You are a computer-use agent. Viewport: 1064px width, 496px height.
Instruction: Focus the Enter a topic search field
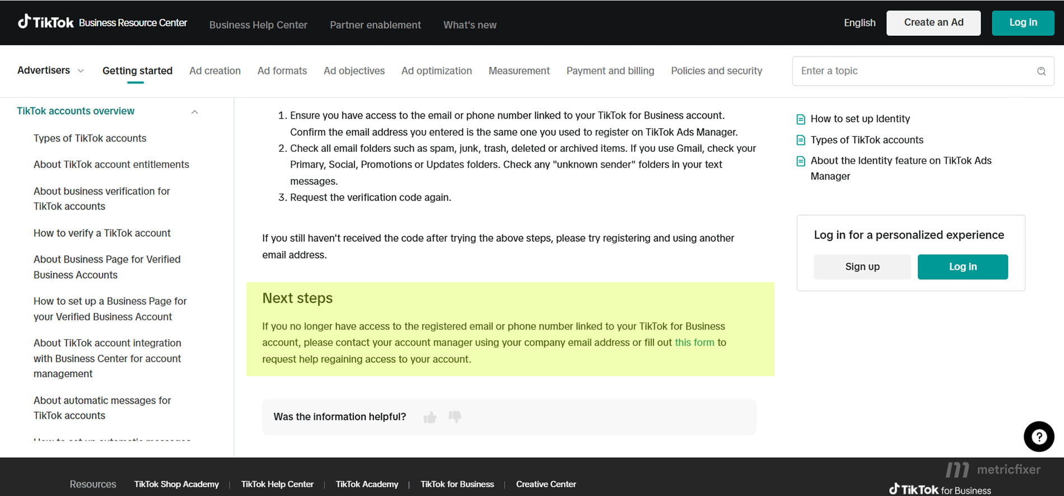[x=923, y=71]
